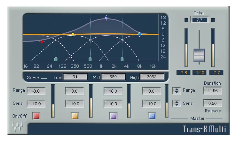Click the left output level meter
This screenshot has height=141, width=237.
(x=186, y=47)
